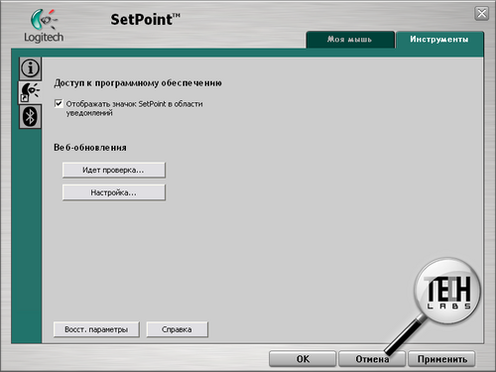Switch to the Моя мышь tab

click(350, 40)
